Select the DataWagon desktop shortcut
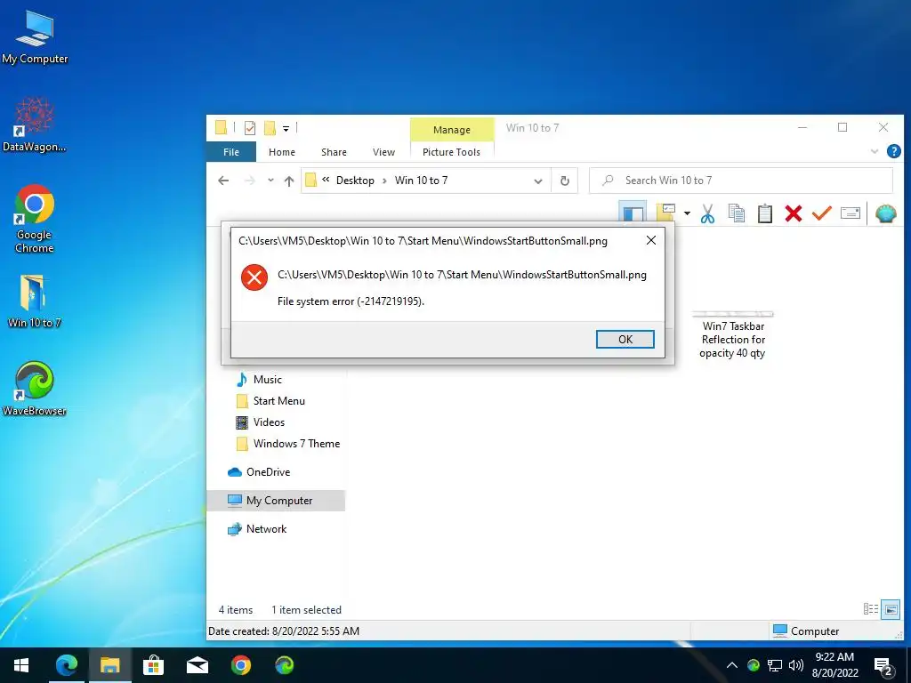The height and width of the screenshot is (683, 911). pyautogui.click(x=35, y=125)
